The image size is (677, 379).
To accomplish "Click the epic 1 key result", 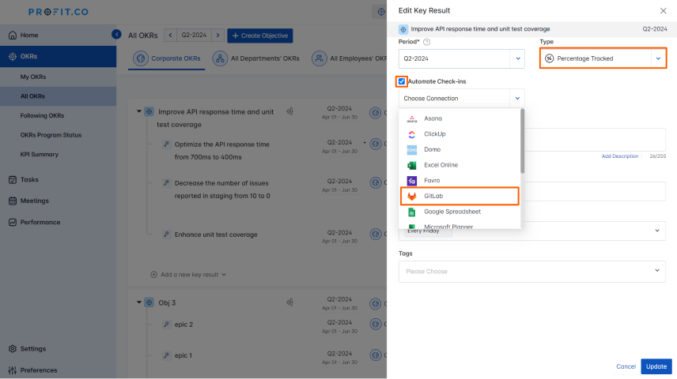I will tap(183, 356).
